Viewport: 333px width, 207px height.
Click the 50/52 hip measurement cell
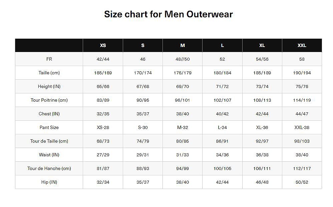302,182
